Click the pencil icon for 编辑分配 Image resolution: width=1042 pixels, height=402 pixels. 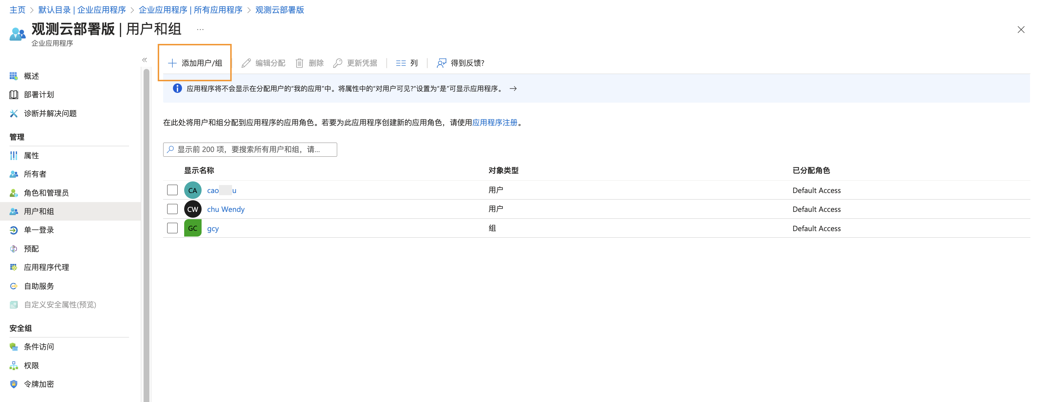pyautogui.click(x=246, y=63)
